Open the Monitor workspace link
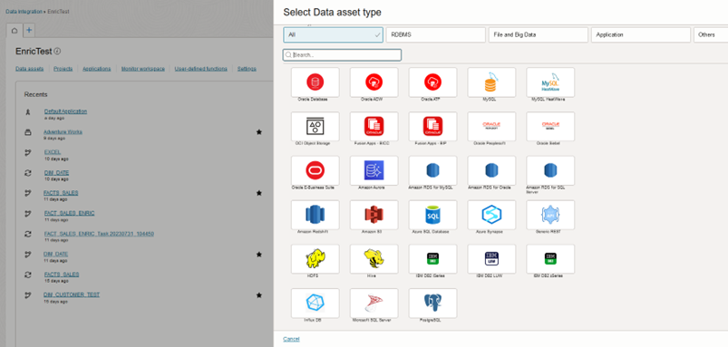Viewport: 728px width, 347px height. [143, 69]
